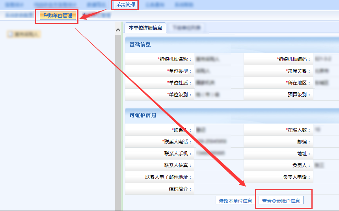
Task: Click the empty 联系人传真 field
Action: (218, 165)
